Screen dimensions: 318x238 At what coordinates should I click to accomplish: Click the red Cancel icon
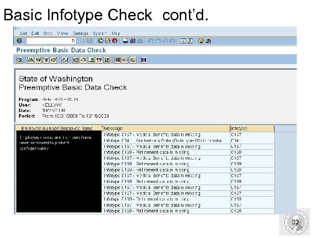[114, 41]
